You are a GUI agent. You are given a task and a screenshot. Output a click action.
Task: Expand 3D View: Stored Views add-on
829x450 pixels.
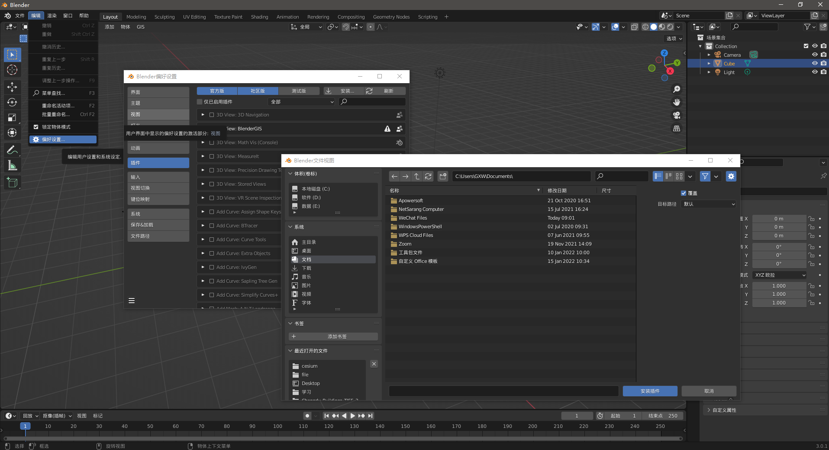203,184
